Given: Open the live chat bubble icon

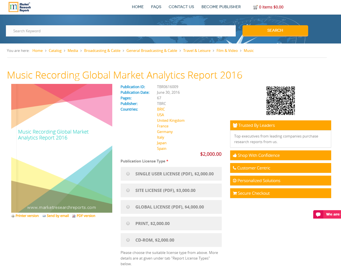Looking at the screenshot, I should (x=318, y=214).
